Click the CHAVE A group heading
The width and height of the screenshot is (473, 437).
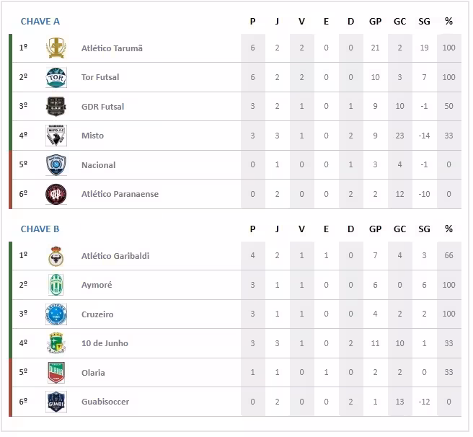(x=40, y=21)
